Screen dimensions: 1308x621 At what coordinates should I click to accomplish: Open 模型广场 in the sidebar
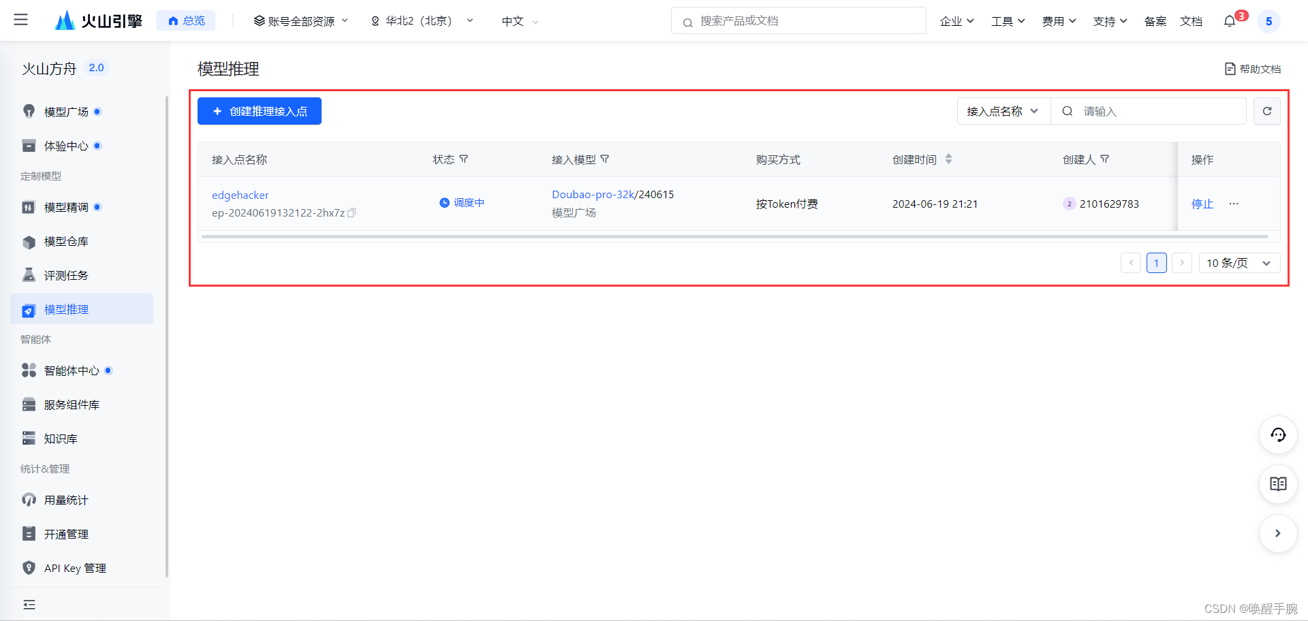coord(65,112)
